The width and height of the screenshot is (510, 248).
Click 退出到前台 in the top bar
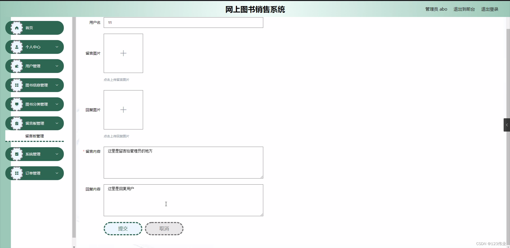464,9
